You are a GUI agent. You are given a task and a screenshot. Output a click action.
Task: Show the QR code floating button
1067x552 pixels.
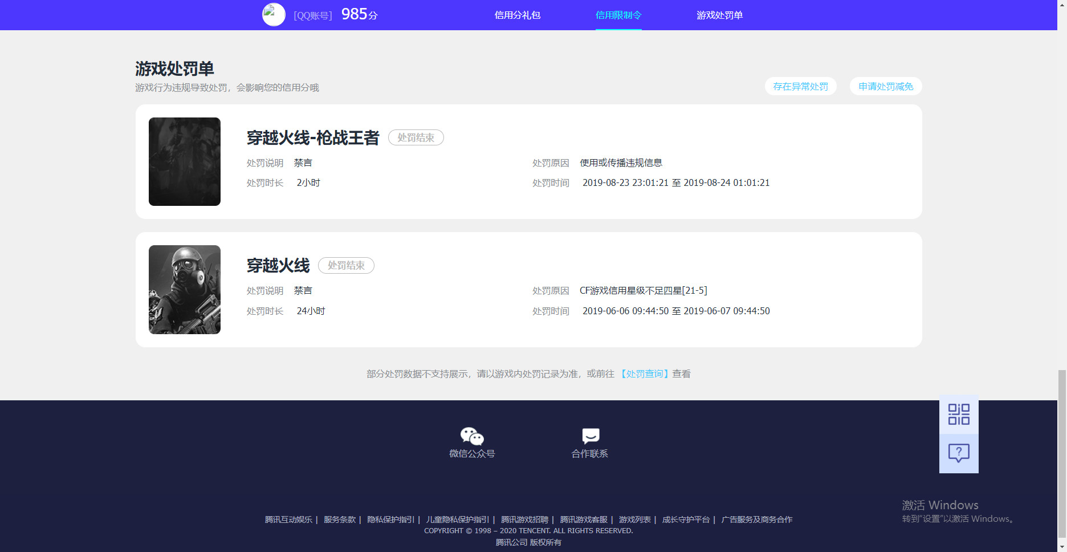(x=959, y=415)
